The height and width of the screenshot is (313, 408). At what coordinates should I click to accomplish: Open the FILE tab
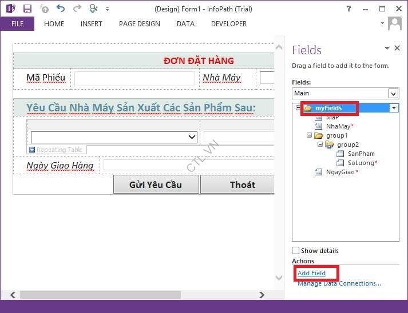coord(17,24)
